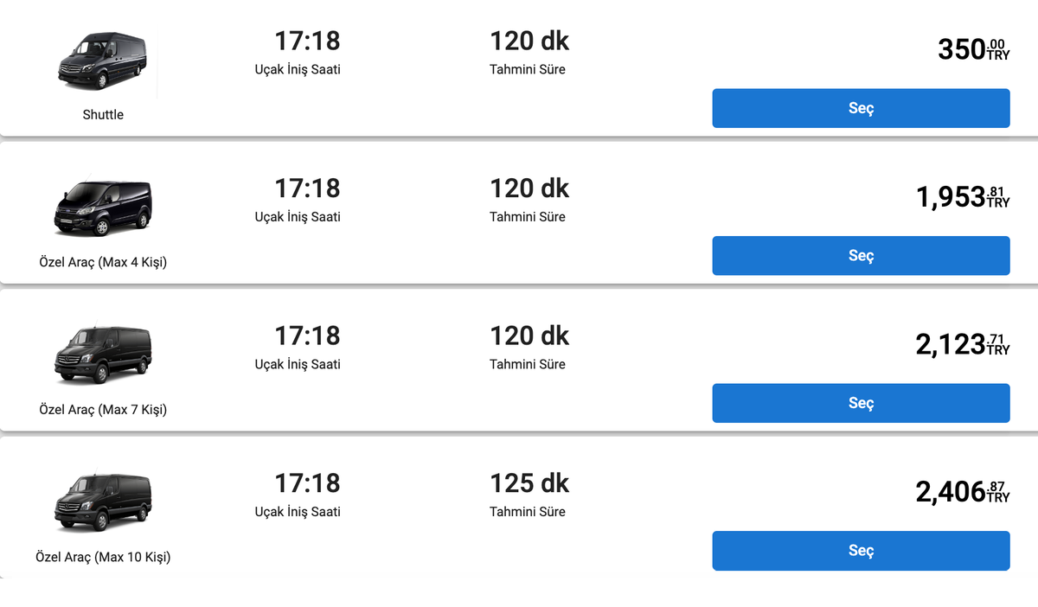Click the Max 10 Kişi vehicle image
The width and height of the screenshot is (1038, 607).
(x=103, y=503)
